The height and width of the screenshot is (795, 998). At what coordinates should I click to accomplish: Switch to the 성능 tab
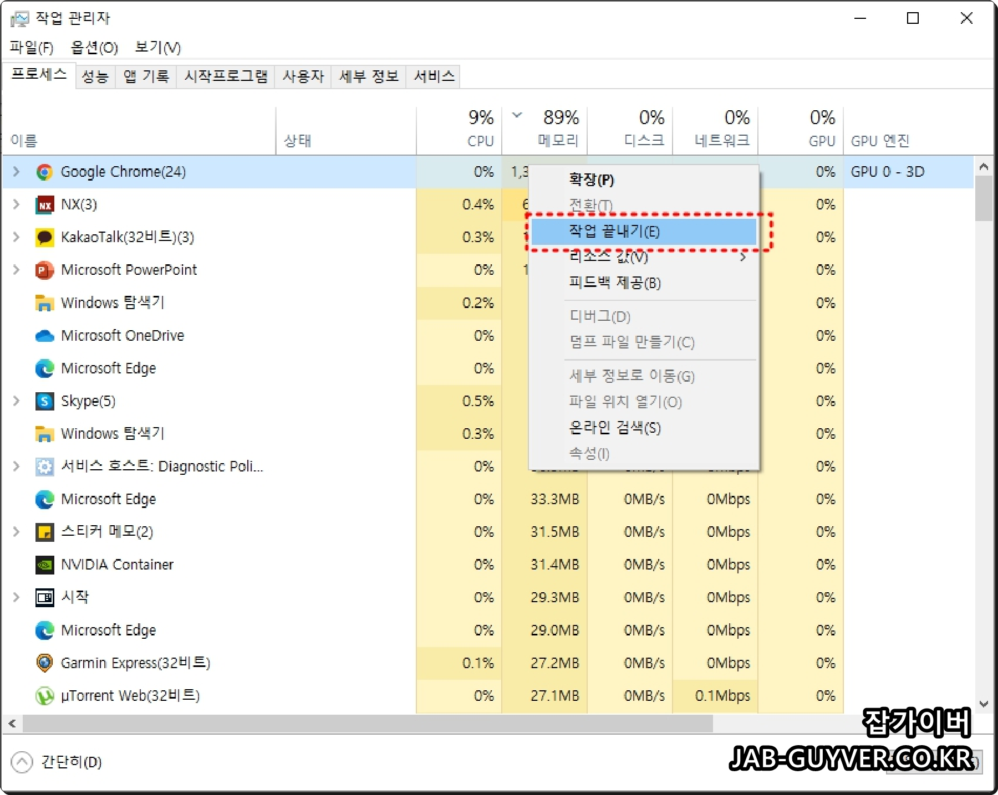tap(95, 76)
